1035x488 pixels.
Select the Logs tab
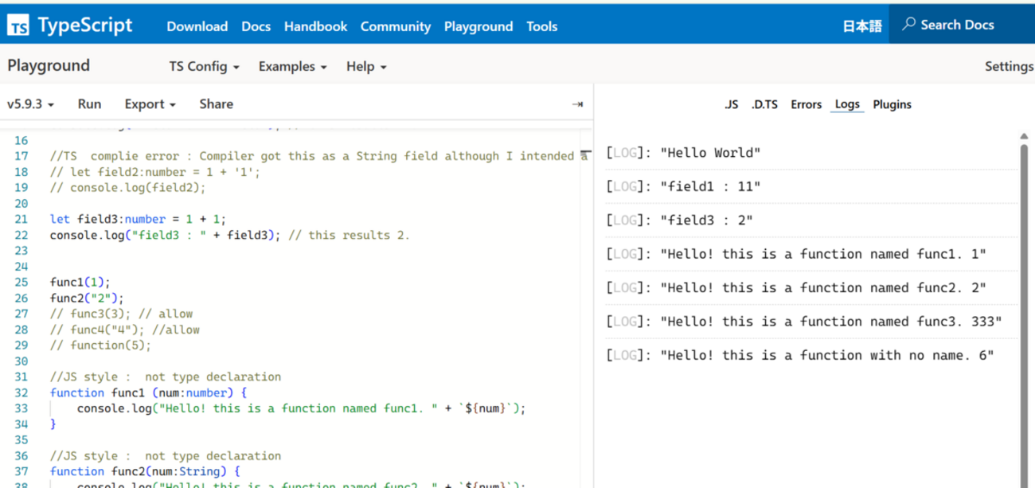click(x=847, y=104)
